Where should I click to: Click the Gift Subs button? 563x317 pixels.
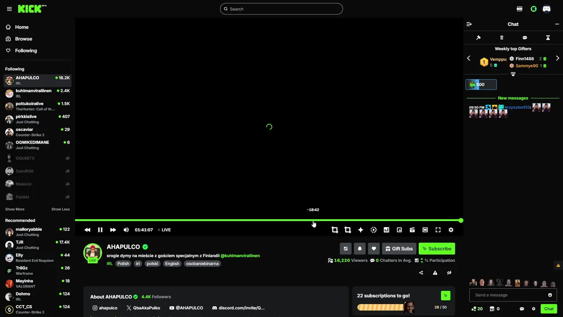click(399, 249)
